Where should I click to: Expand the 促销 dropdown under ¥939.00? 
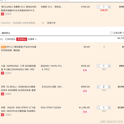tap(86, 70)
